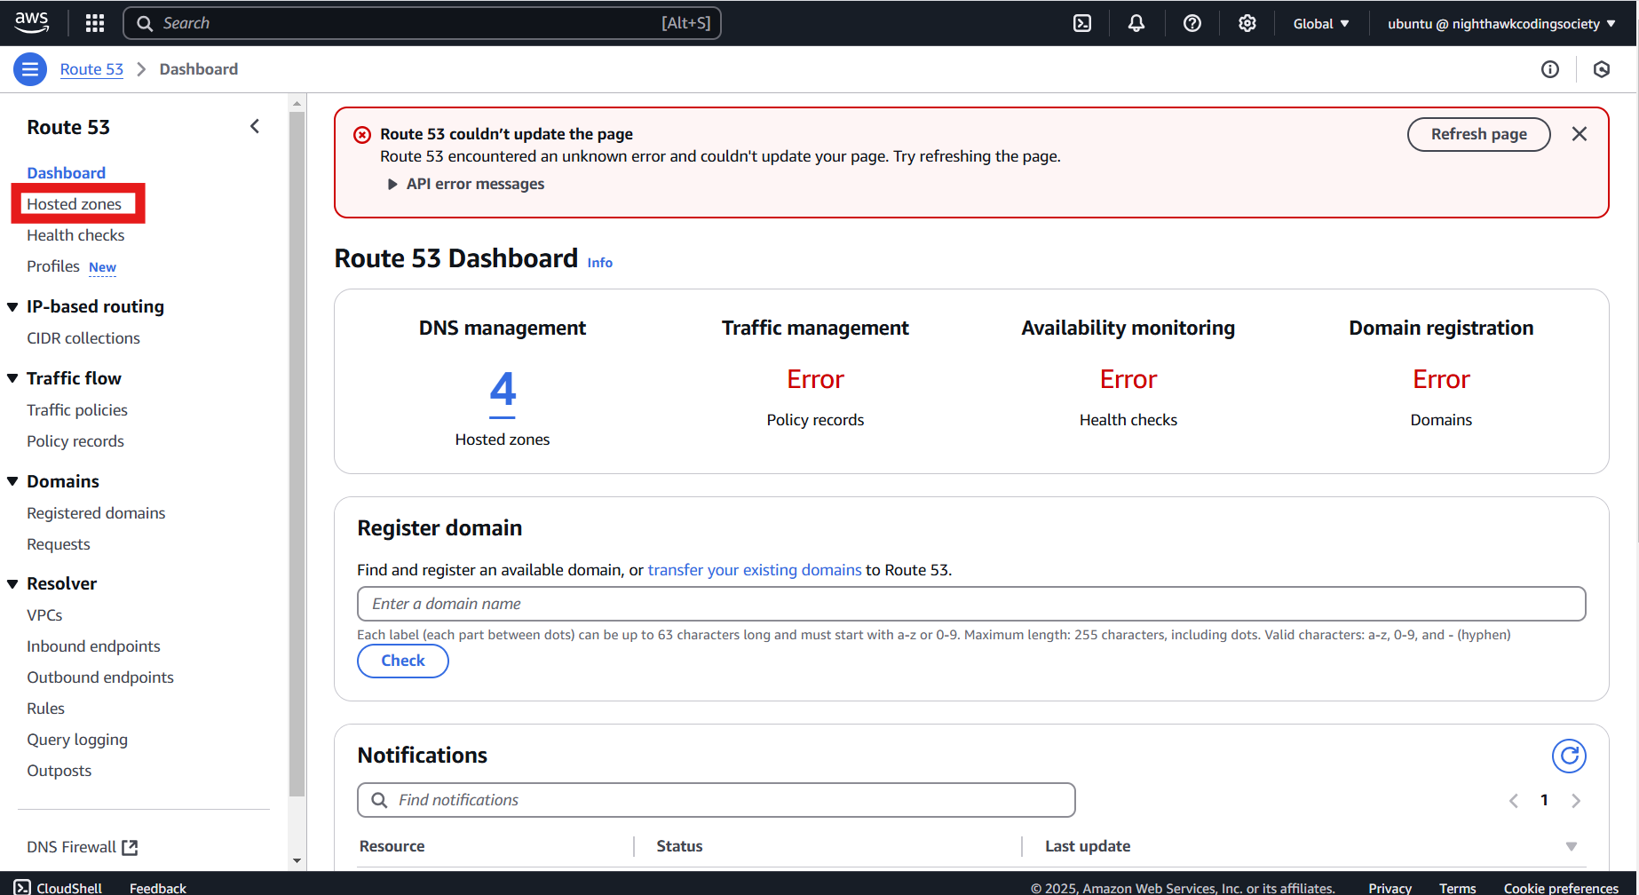The width and height of the screenshot is (1639, 895).
Task: Open the Global region dropdown
Action: 1321,24
